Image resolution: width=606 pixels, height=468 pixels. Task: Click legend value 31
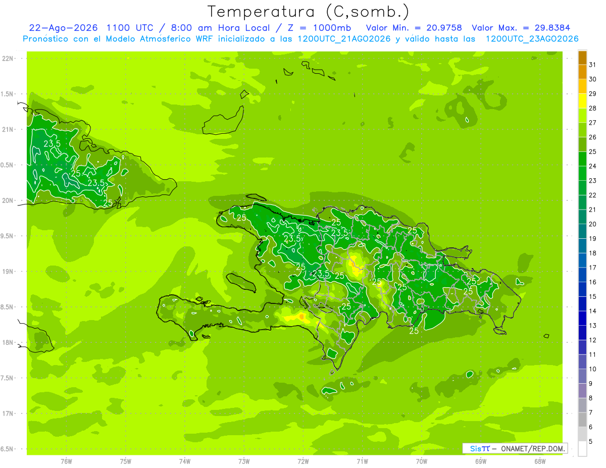(593, 65)
